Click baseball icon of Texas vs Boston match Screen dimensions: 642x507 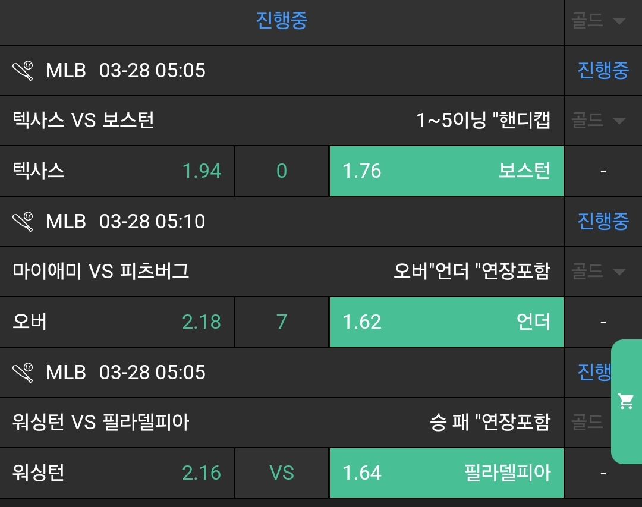click(23, 71)
